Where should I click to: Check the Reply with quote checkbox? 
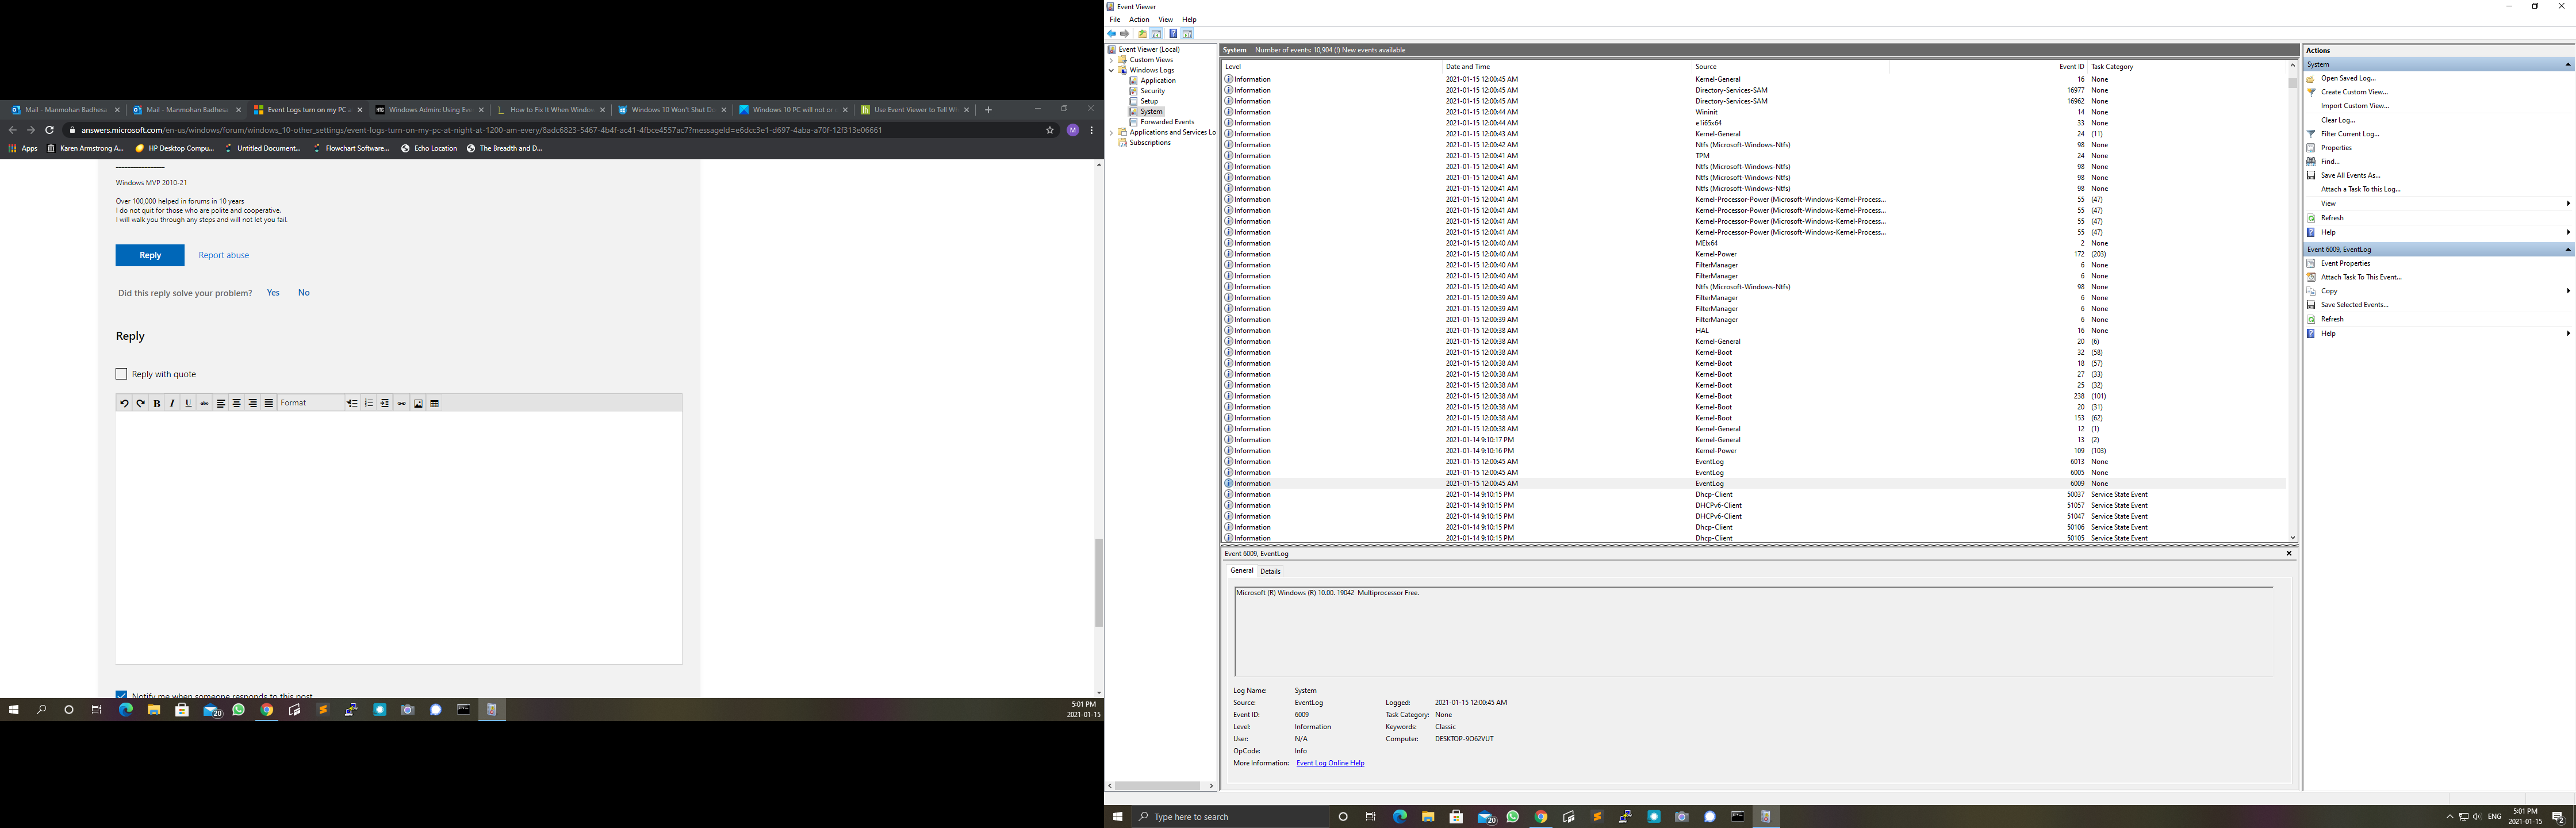tap(121, 374)
